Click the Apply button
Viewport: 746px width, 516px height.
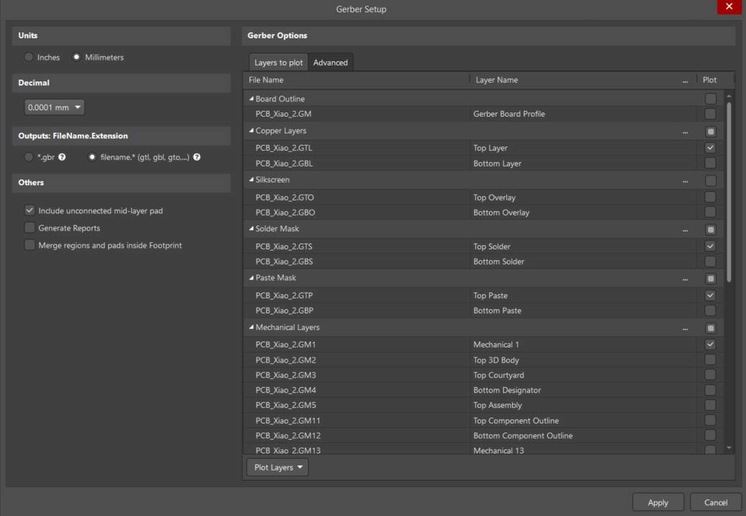pos(657,502)
